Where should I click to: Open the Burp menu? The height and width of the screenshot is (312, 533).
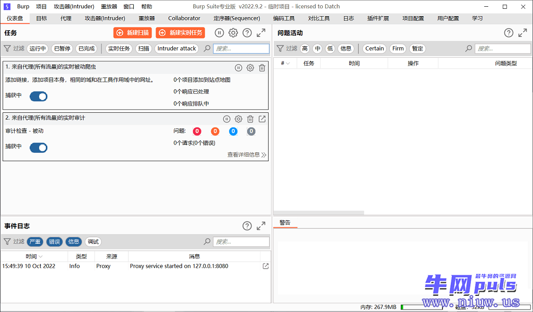(23, 6)
